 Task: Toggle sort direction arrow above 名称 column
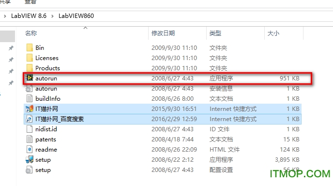click(85, 28)
